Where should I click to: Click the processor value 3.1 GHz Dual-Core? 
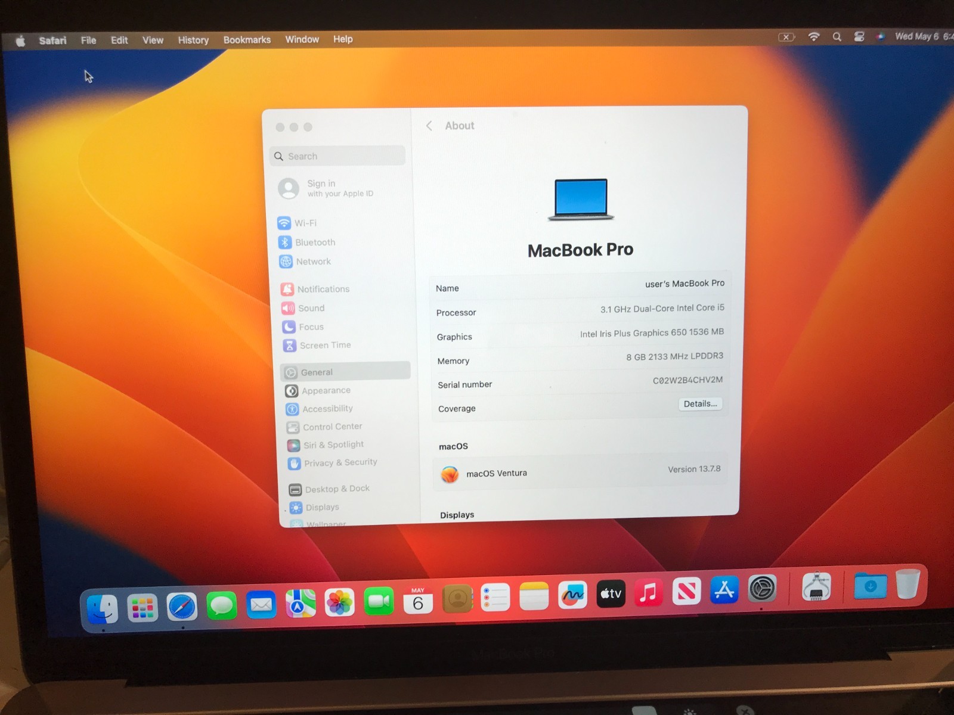point(662,309)
